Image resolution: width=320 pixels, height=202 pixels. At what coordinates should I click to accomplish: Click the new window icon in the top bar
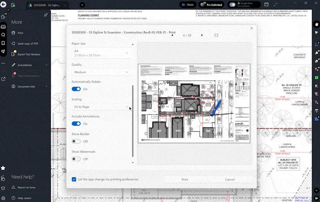(266, 4)
